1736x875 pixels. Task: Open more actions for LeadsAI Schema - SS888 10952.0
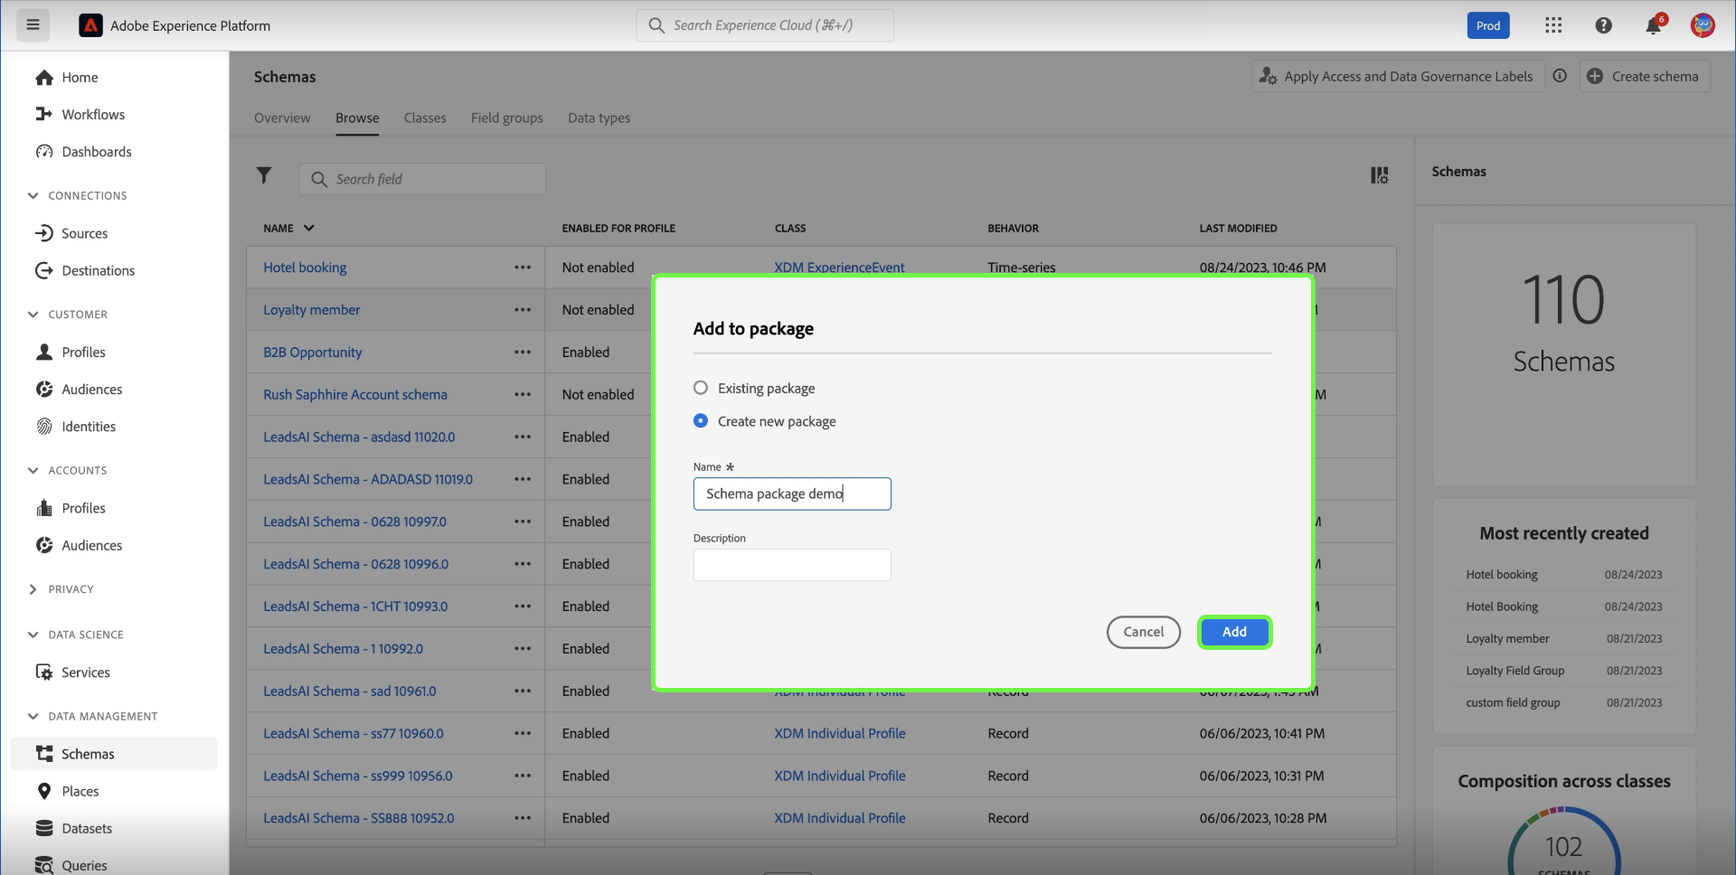point(523,818)
